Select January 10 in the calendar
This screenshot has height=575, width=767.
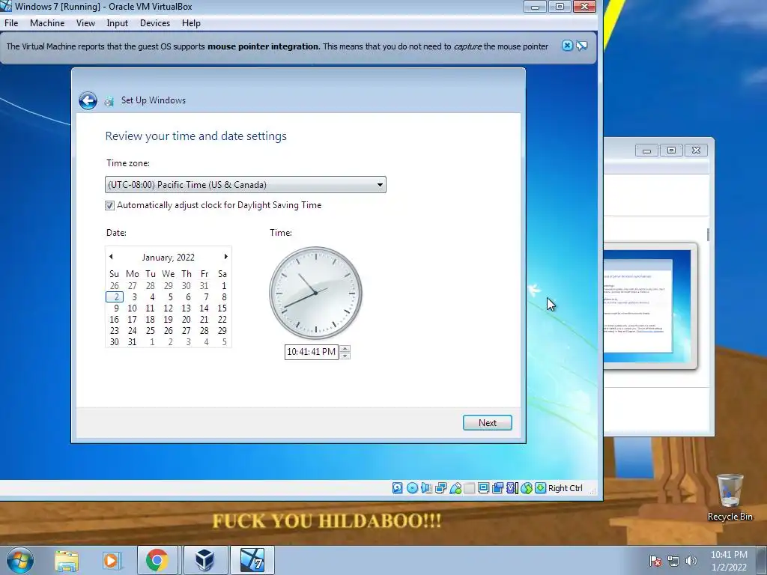click(x=132, y=308)
